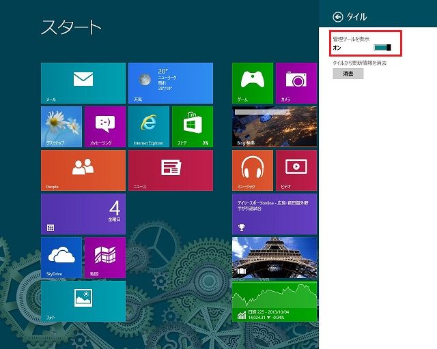Viewport: 437px width, 349px height.
Task: Open the Sports tile with trophy
Action: click(274, 214)
